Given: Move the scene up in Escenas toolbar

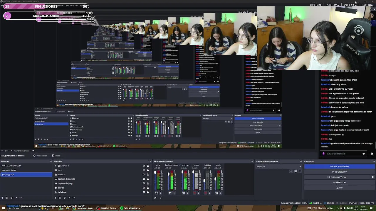Looking at the screenshot, I should coord(16,198).
